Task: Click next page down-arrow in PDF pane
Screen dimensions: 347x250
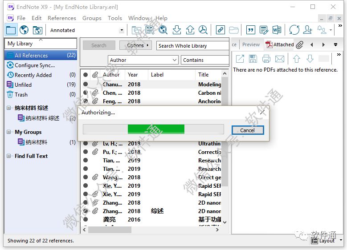Action: (310, 59)
